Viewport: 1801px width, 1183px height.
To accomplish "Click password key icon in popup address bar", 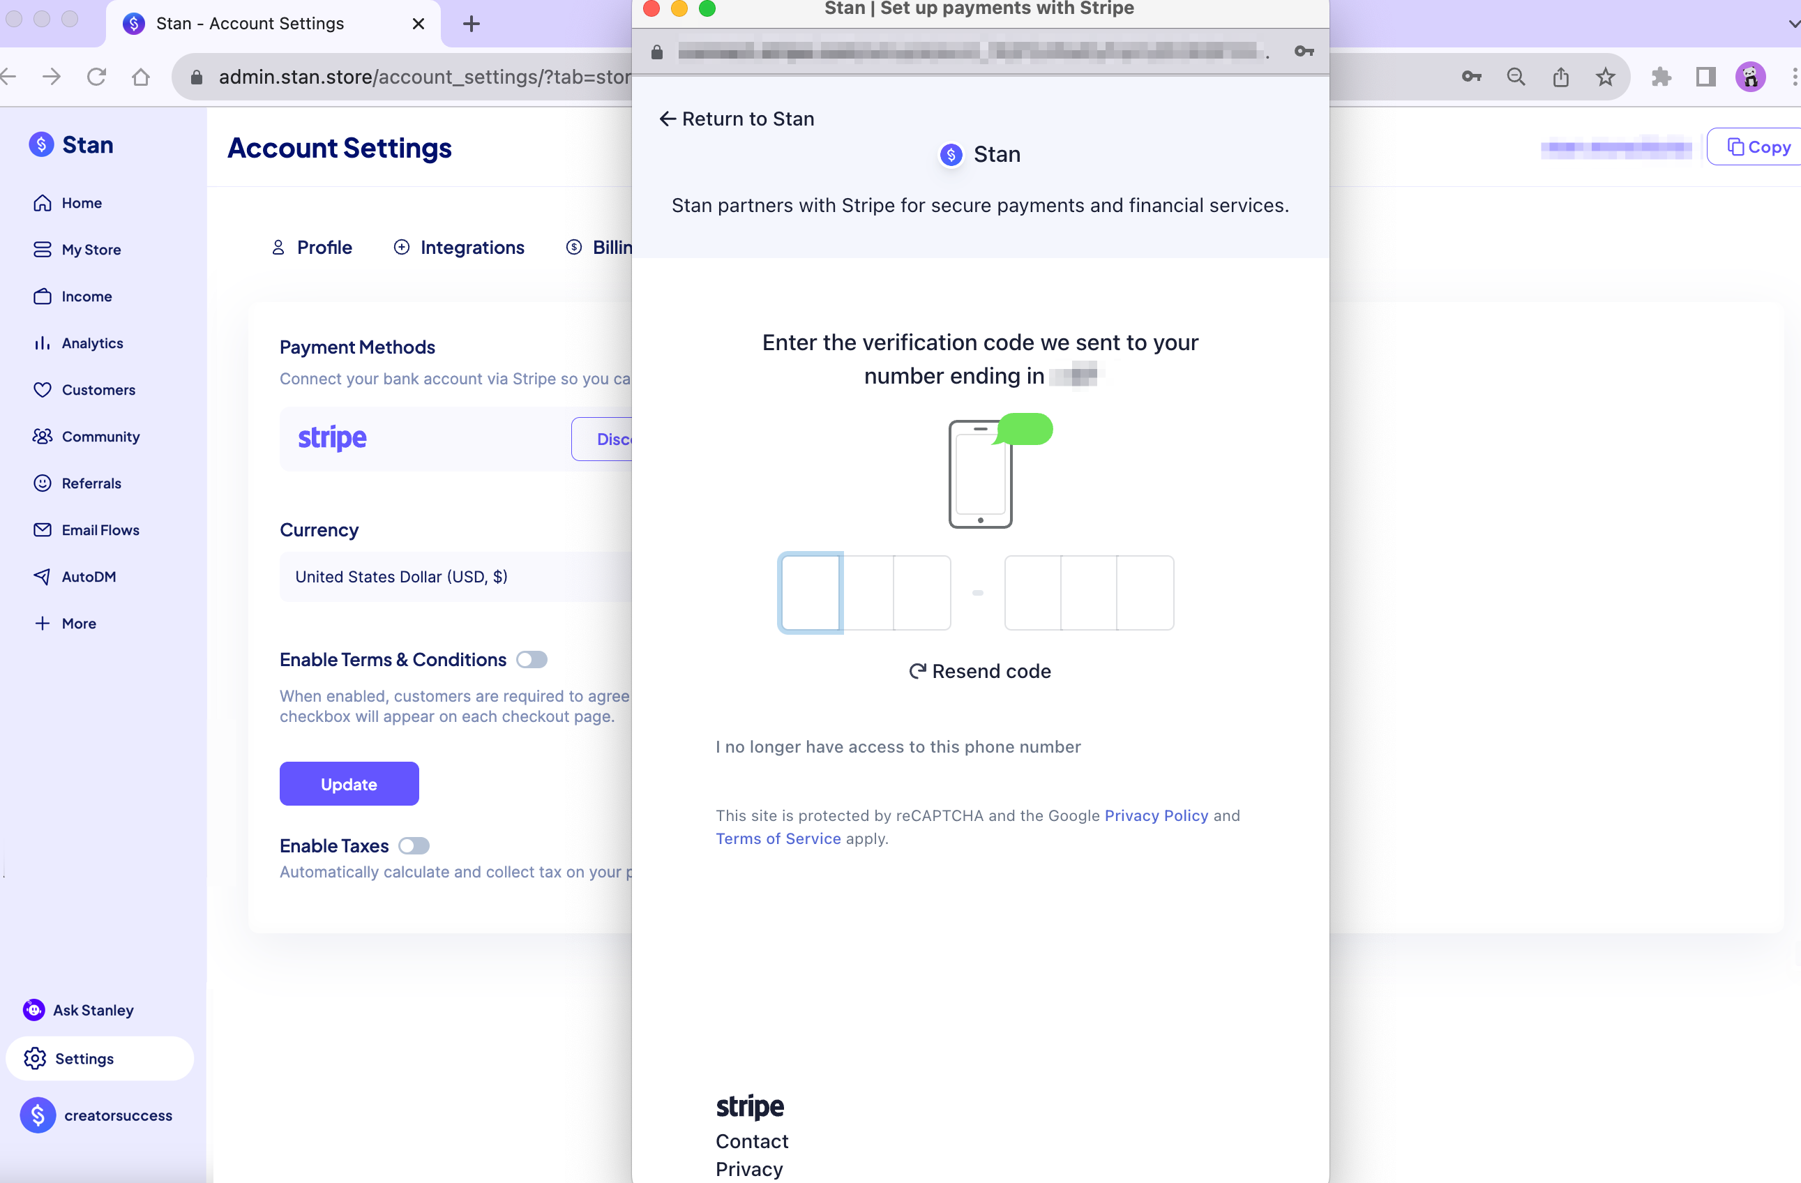I will (1303, 52).
